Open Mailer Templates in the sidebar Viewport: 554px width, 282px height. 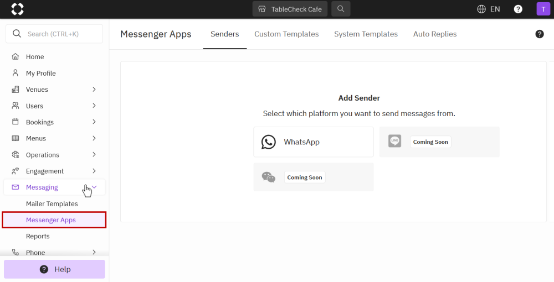[x=52, y=203]
